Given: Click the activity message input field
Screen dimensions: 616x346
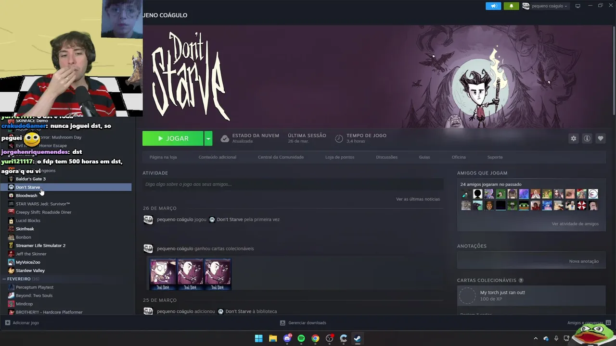Looking at the screenshot, I should 293,184.
